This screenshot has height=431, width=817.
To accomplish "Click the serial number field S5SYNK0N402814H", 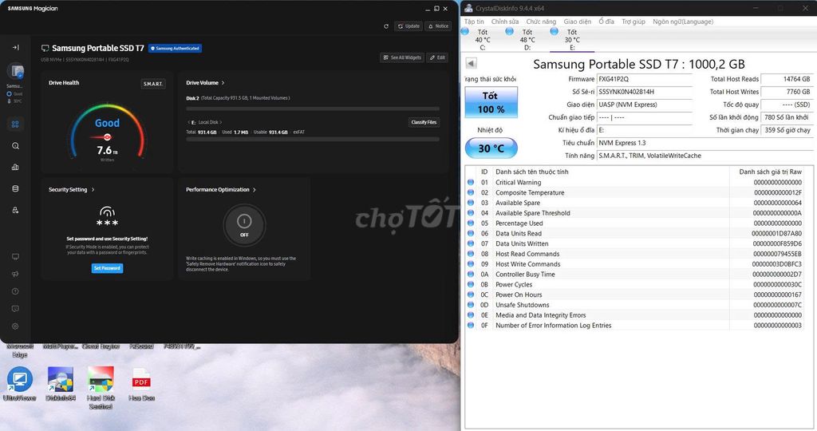I will pyautogui.click(x=645, y=92).
